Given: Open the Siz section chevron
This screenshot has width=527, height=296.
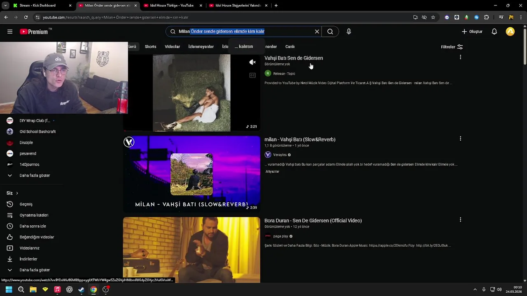Looking at the screenshot, I should pyautogui.click(x=17, y=193).
